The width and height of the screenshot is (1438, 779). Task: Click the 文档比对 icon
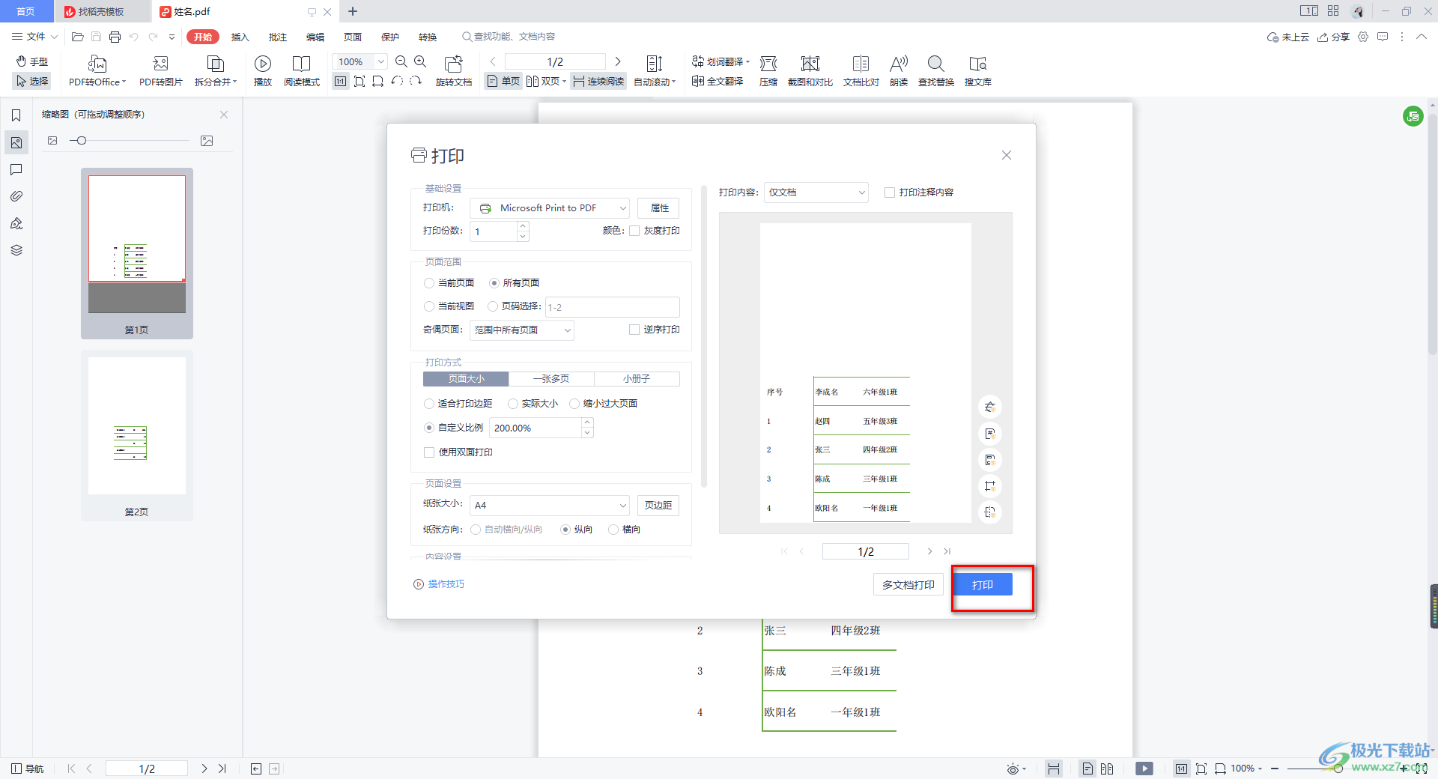coord(861,64)
